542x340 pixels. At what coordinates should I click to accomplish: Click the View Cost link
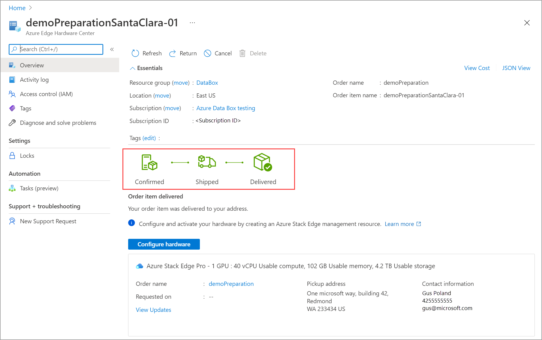coord(477,68)
